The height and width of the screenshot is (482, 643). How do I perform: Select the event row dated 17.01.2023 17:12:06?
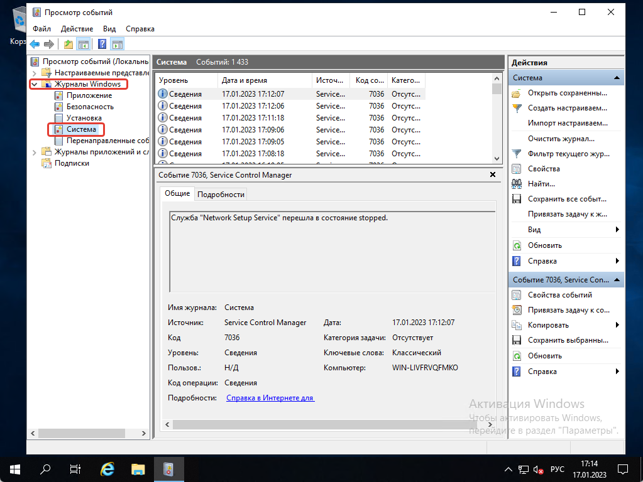pyautogui.click(x=291, y=106)
